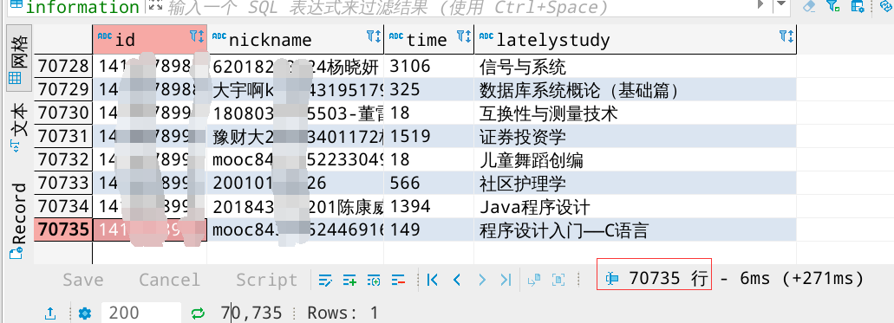Switch to the 网格 grid view tab
Viewport: 894px width, 323px height.
(18, 57)
